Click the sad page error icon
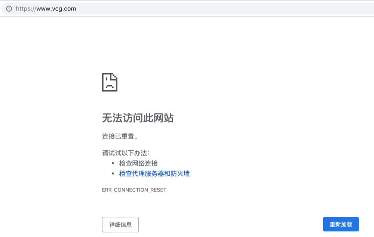Viewport: 374px width, 237px height. click(x=110, y=82)
